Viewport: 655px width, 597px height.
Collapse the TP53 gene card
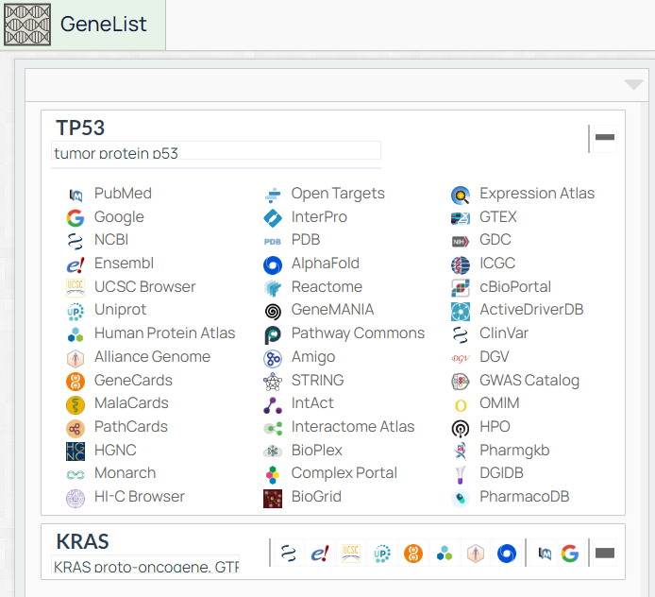pos(605,137)
